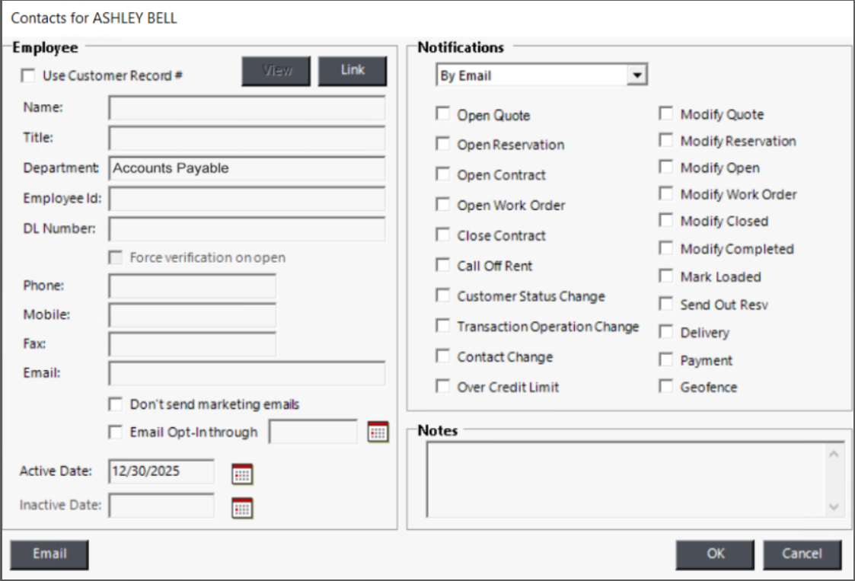The image size is (855, 581).
Task: Enable the Geofence notification checkbox
Action: coord(666,387)
